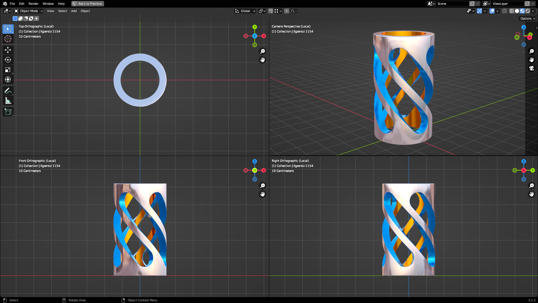Click the camera view icon in the perspective viewport

click(x=532, y=68)
